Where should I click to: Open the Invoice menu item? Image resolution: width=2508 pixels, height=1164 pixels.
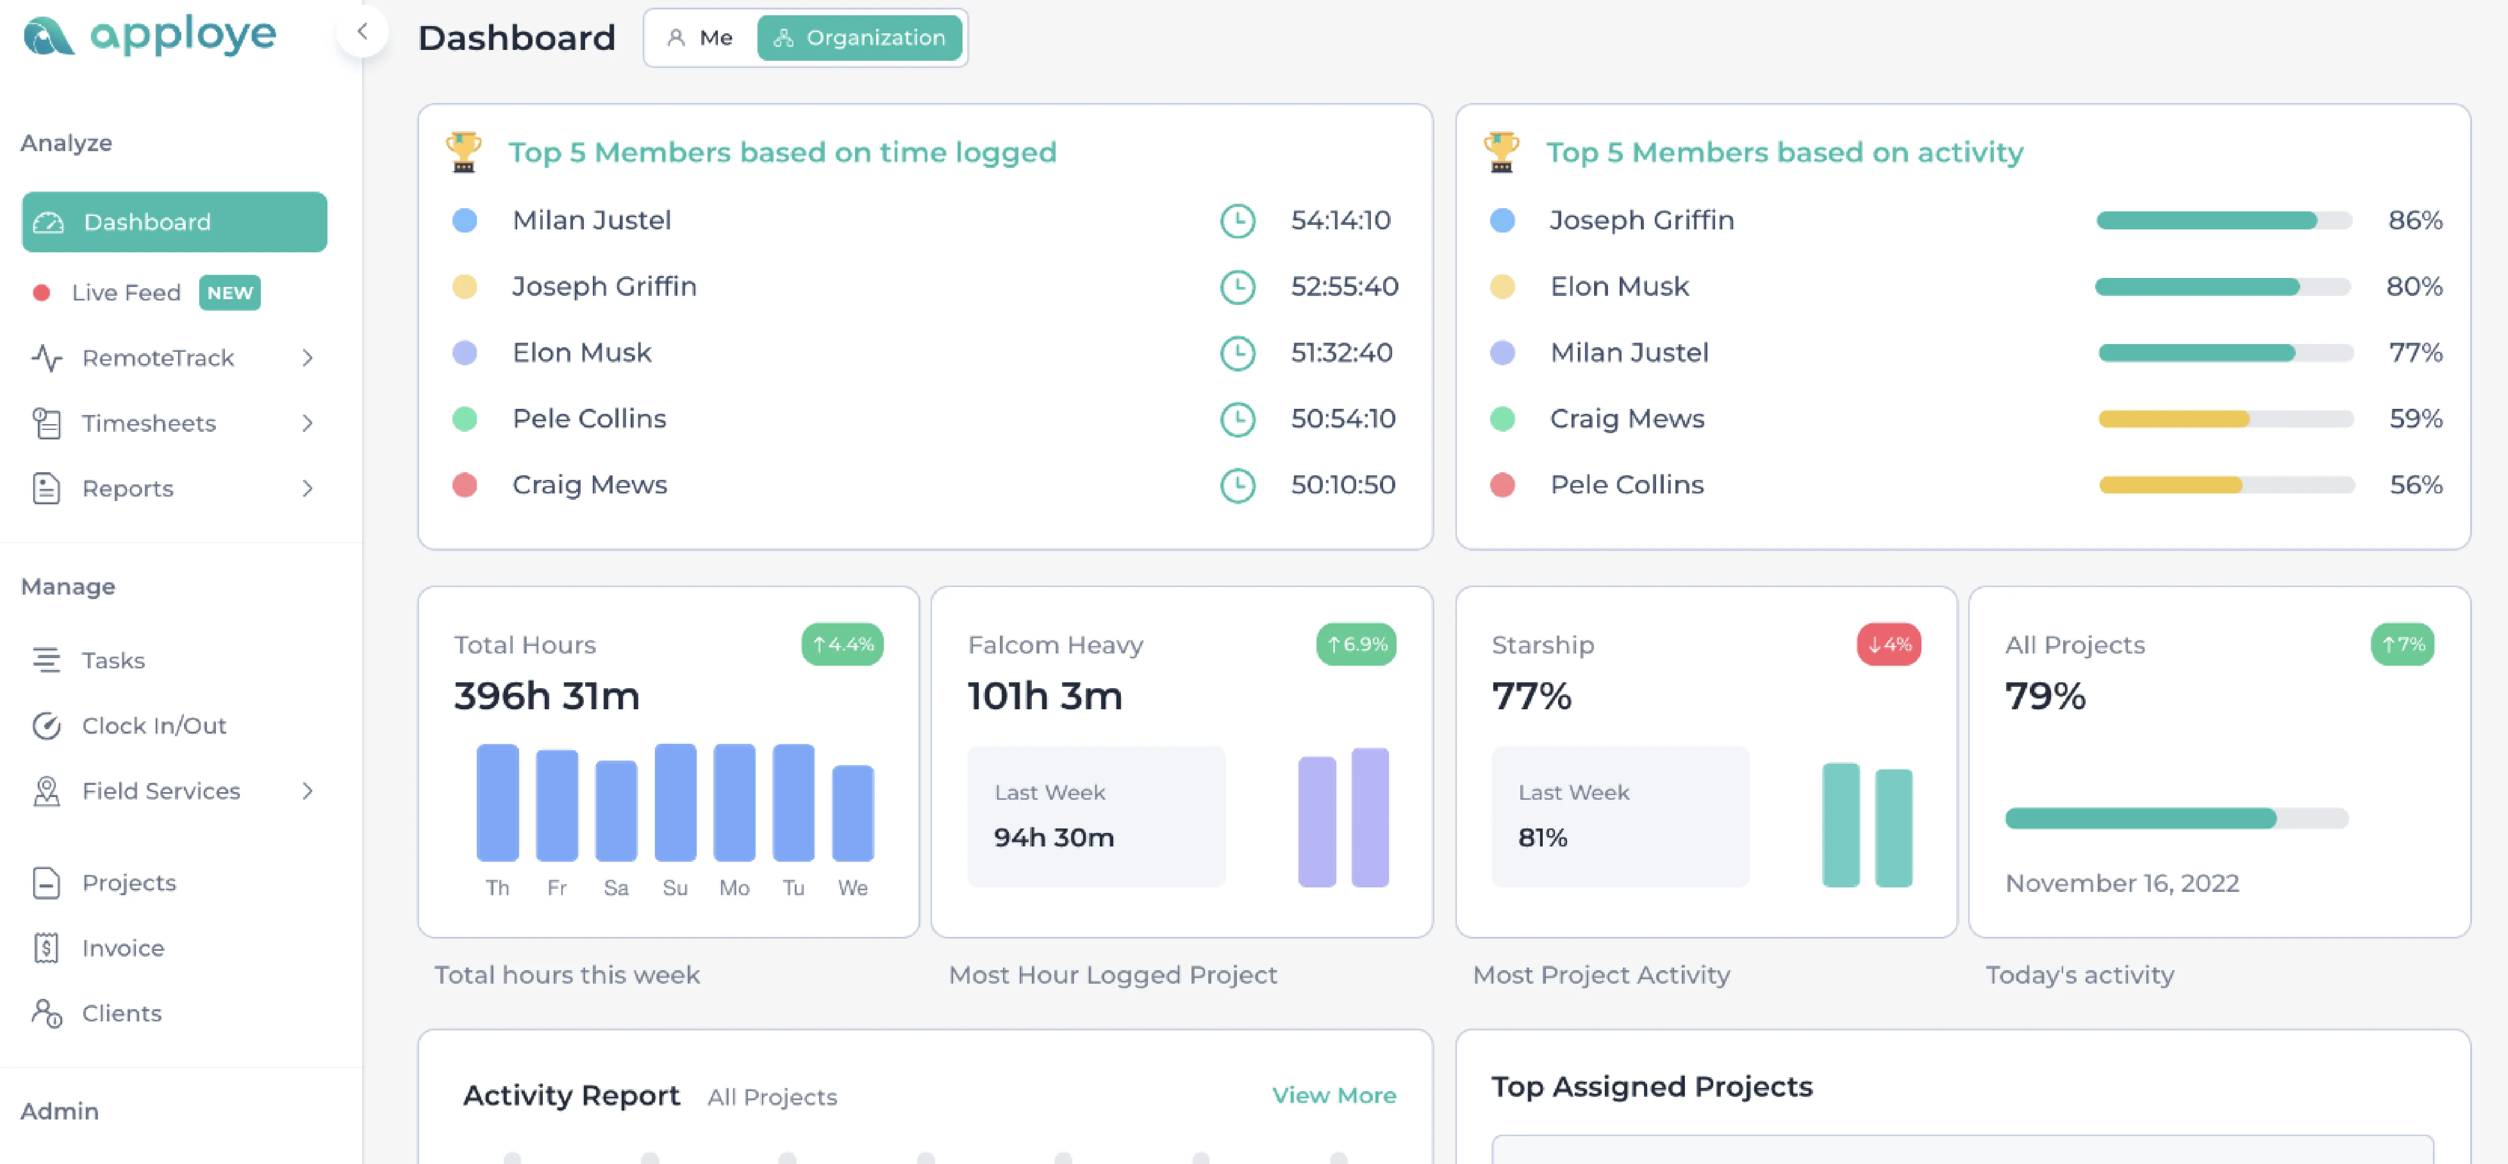[123, 948]
